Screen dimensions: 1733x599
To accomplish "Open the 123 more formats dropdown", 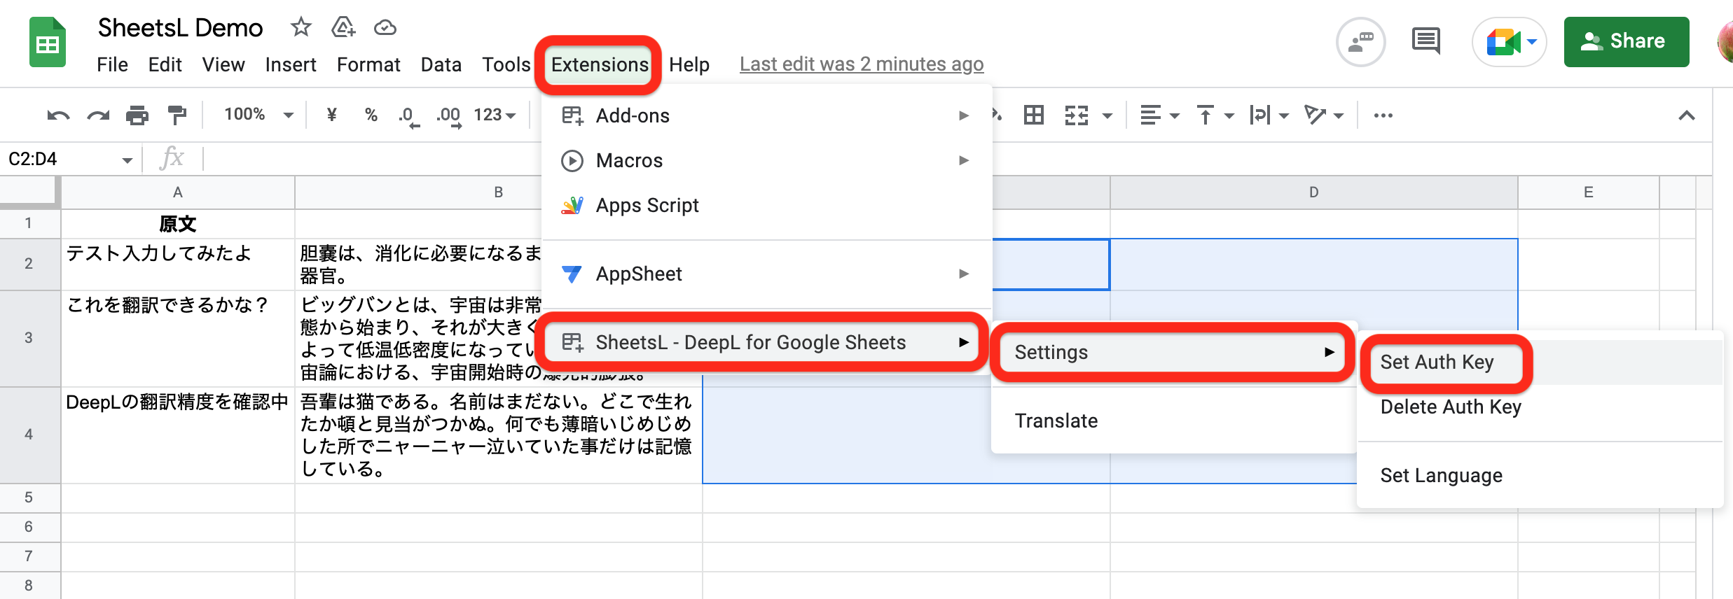I will coord(495,114).
